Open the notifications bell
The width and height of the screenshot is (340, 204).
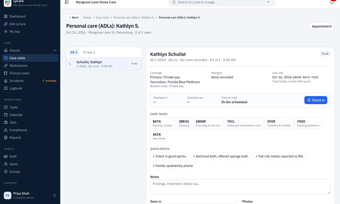[332, 2]
